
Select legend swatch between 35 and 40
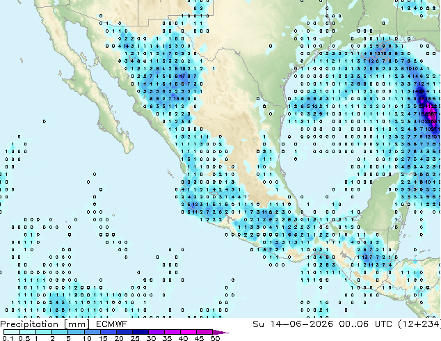172,332
